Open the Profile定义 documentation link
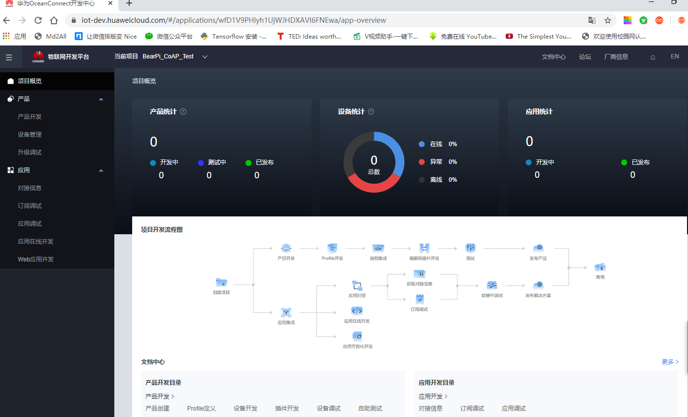The width and height of the screenshot is (688, 417). pos(201,409)
